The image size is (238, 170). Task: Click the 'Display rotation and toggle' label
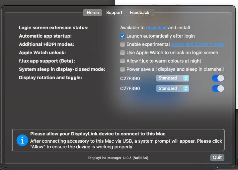coord(50,78)
